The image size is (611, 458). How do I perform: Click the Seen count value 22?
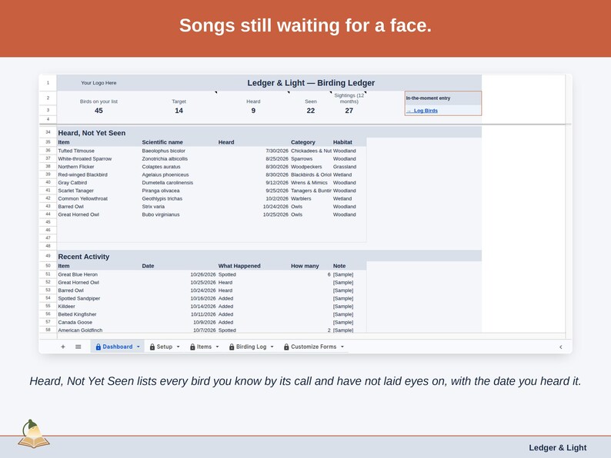click(311, 111)
